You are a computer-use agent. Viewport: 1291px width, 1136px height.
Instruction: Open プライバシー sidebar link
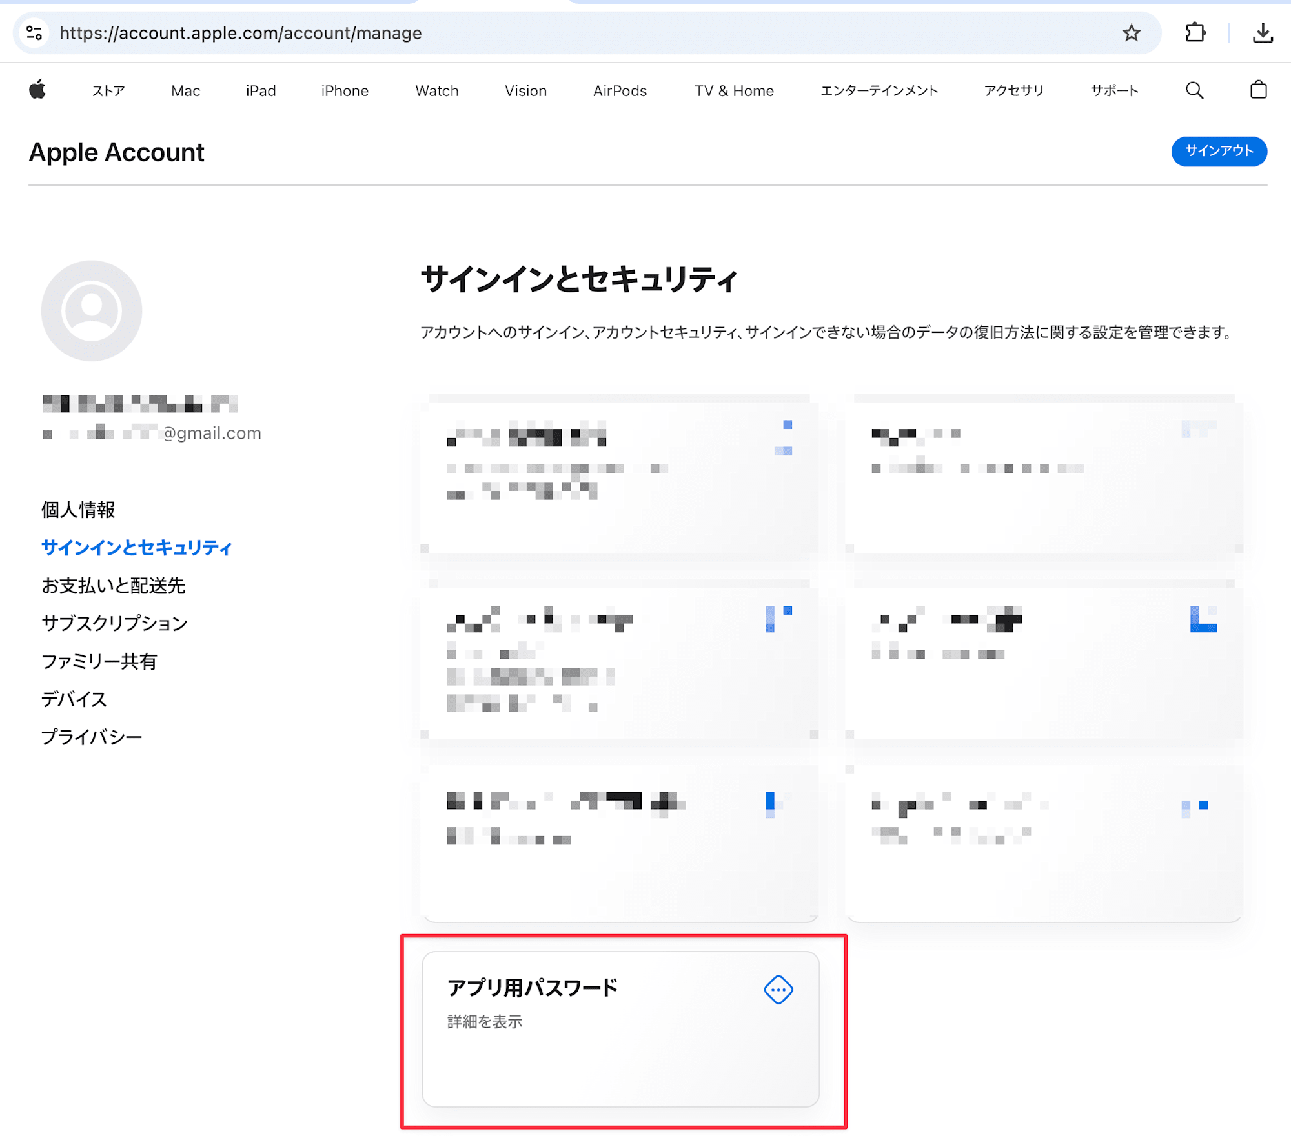point(92,737)
